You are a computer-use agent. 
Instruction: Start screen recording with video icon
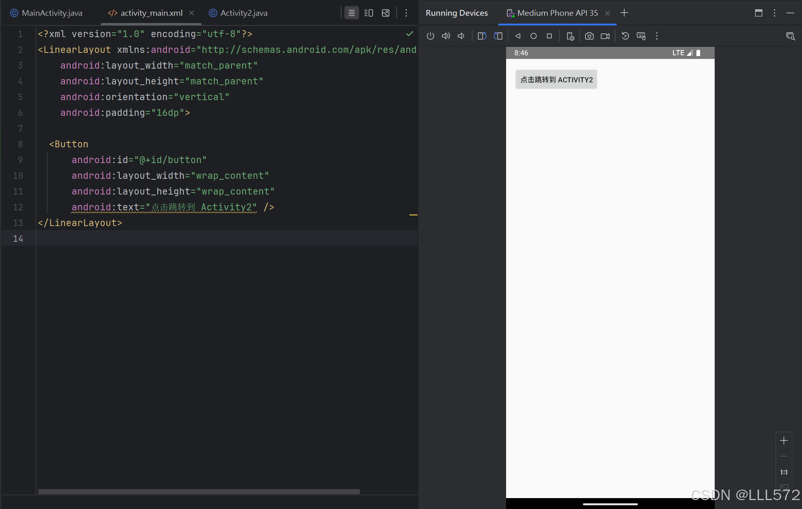605,36
